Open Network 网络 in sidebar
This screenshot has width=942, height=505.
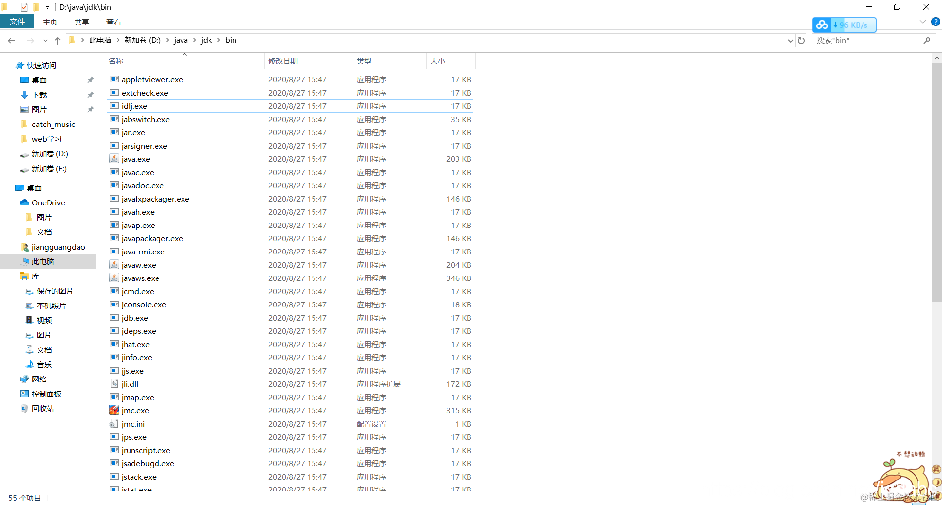click(34, 379)
